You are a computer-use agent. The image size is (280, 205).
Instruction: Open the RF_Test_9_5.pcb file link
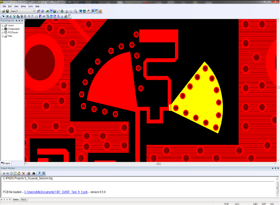pyautogui.click(x=56, y=192)
